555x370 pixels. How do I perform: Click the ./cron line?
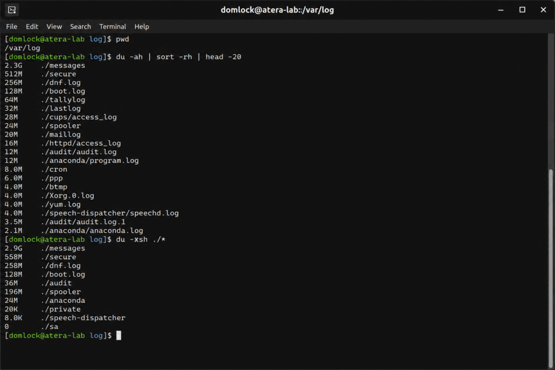click(36, 170)
